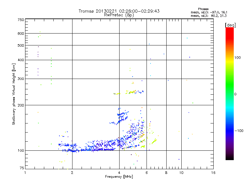Viewport: 251px width, 188px height.
Task: Click the y-axis tick label '400'
Action: click(x=21, y=60)
